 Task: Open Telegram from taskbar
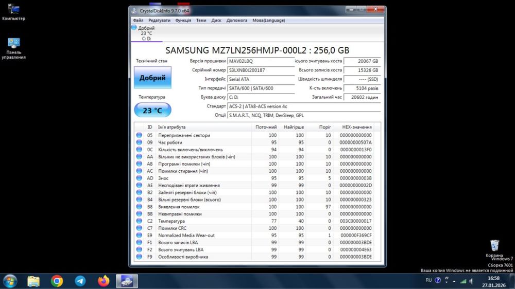[x=80, y=281]
